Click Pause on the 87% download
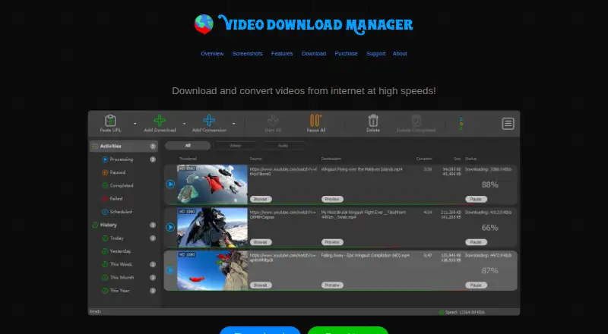This screenshot has width=608, height=334. click(476, 285)
